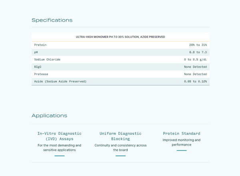Click the pH row label

pyautogui.click(x=36, y=52)
